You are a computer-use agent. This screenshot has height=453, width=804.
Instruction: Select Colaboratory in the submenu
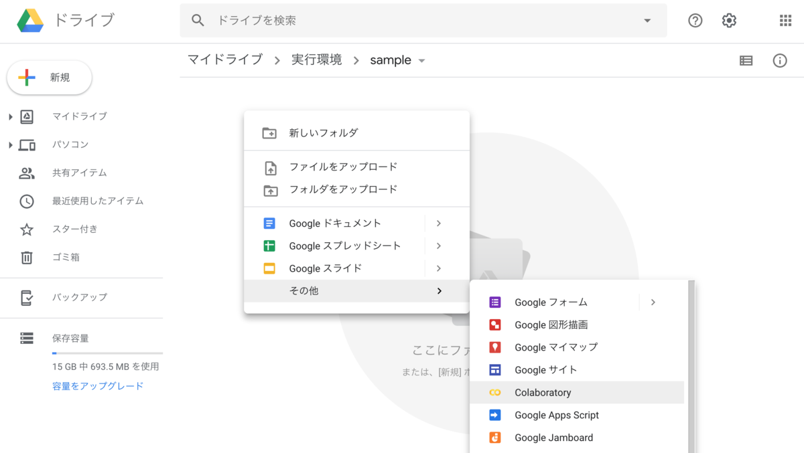pos(577,393)
